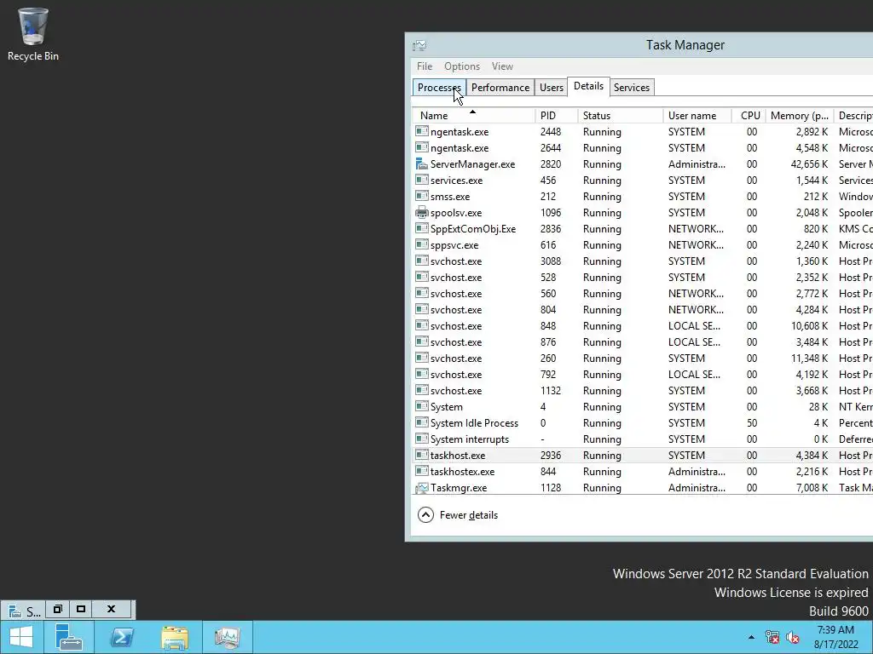Open the Windows Start button
This screenshot has width=873, height=654.
pos(21,637)
